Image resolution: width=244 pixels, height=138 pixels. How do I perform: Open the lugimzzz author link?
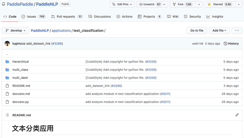click(19, 43)
